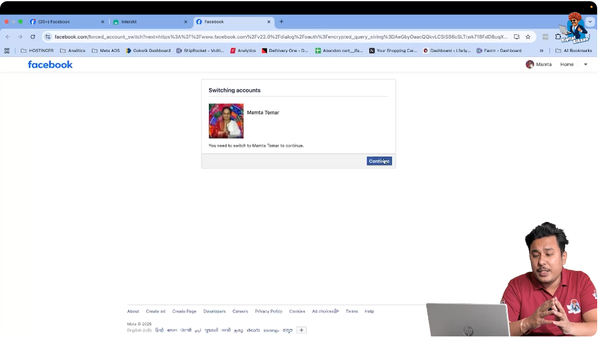Screen dimensions: 599x337
Task: Show hidden bookmarks with the double chevron
Action: pos(541,50)
